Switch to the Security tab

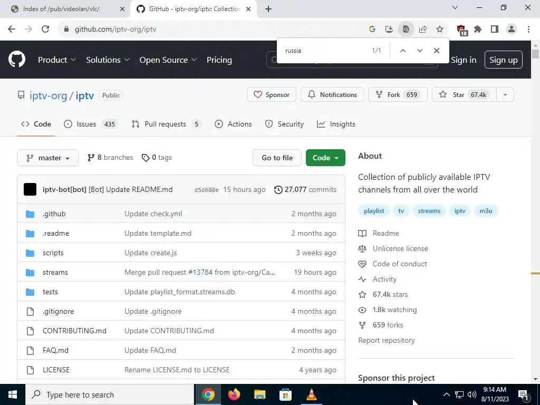coord(284,124)
